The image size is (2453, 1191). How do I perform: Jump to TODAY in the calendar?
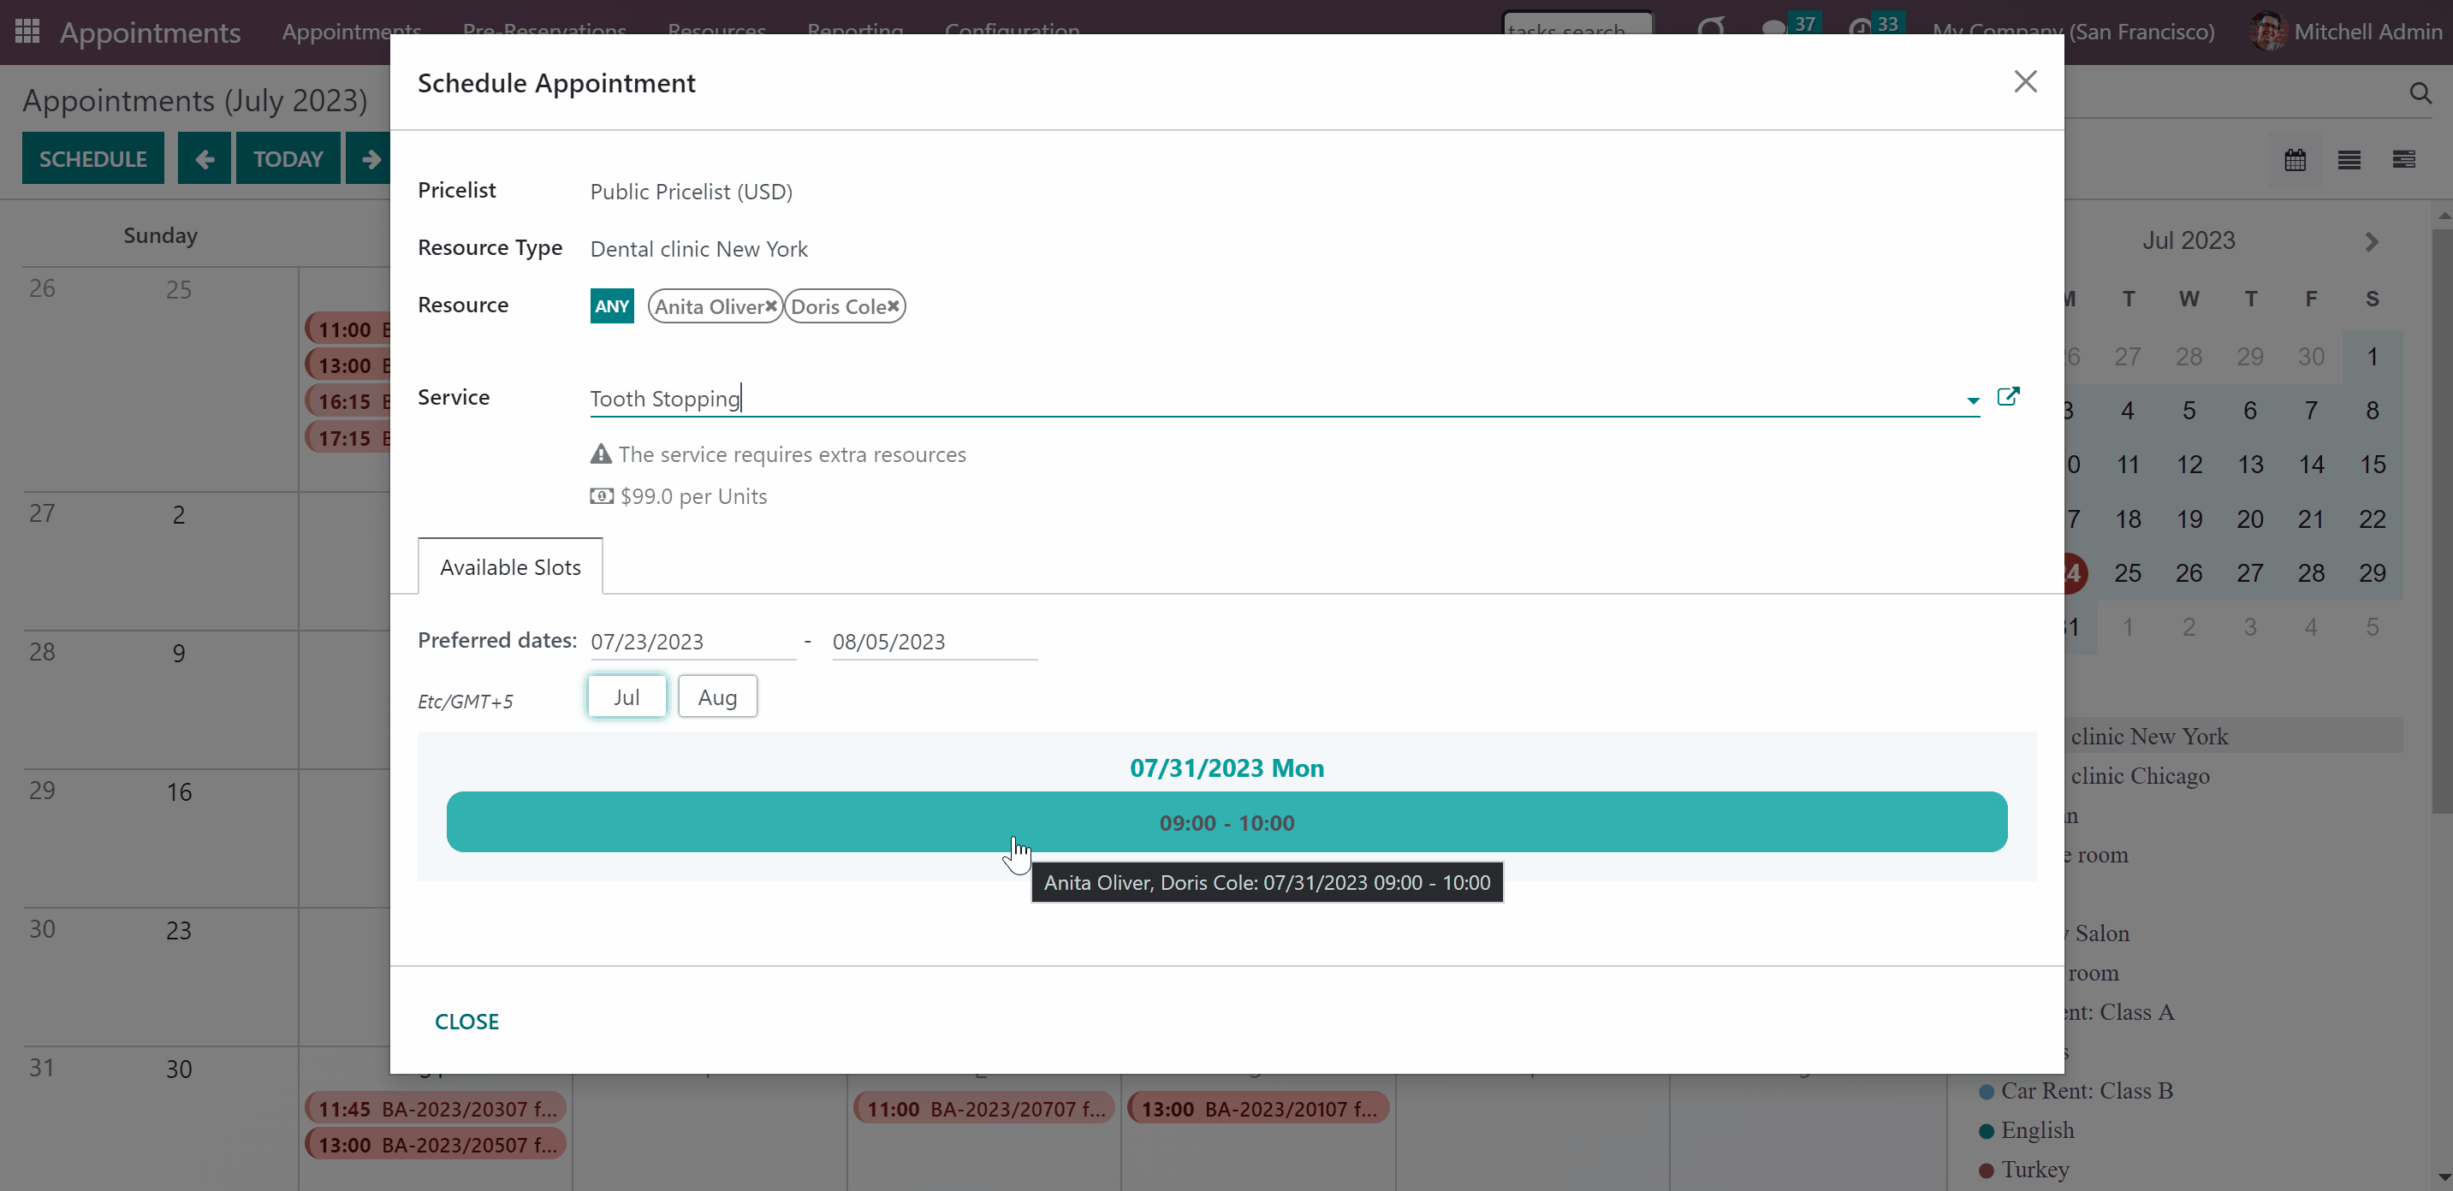288,159
